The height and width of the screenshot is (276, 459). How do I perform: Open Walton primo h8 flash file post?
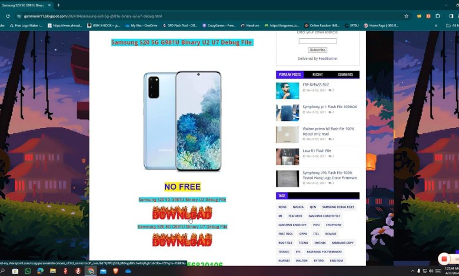tap(328, 131)
